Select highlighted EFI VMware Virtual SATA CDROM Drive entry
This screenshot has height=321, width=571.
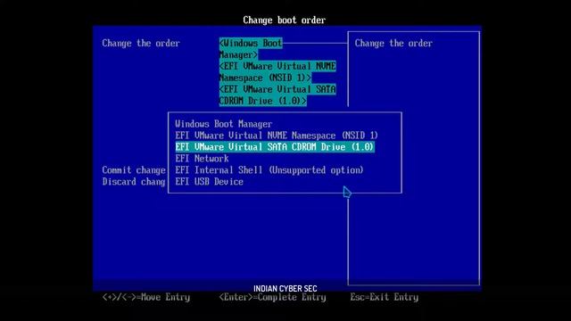pyautogui.click(x=275, y=146)
